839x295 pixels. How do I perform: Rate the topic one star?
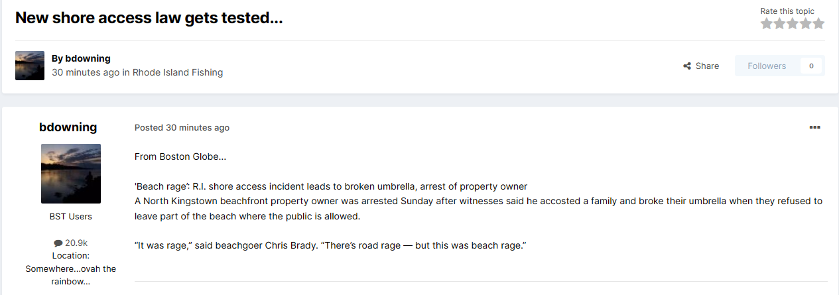[x=767, y=24]
